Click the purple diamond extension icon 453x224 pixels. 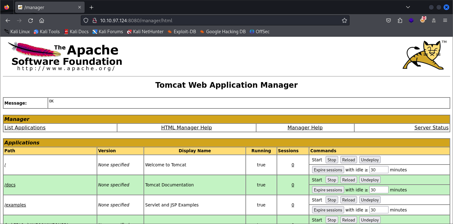411,21
